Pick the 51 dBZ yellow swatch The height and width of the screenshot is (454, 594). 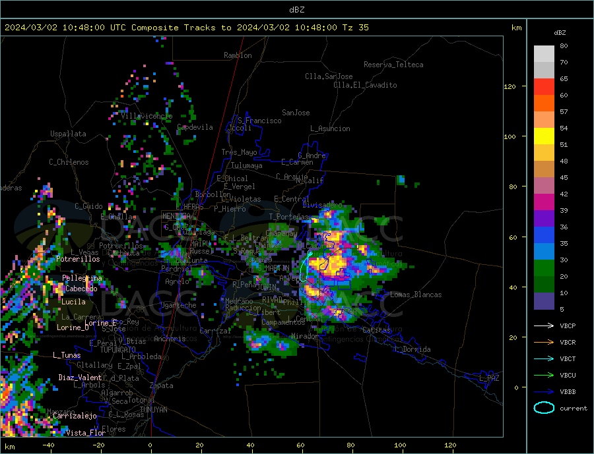click(x=544, y=136)
